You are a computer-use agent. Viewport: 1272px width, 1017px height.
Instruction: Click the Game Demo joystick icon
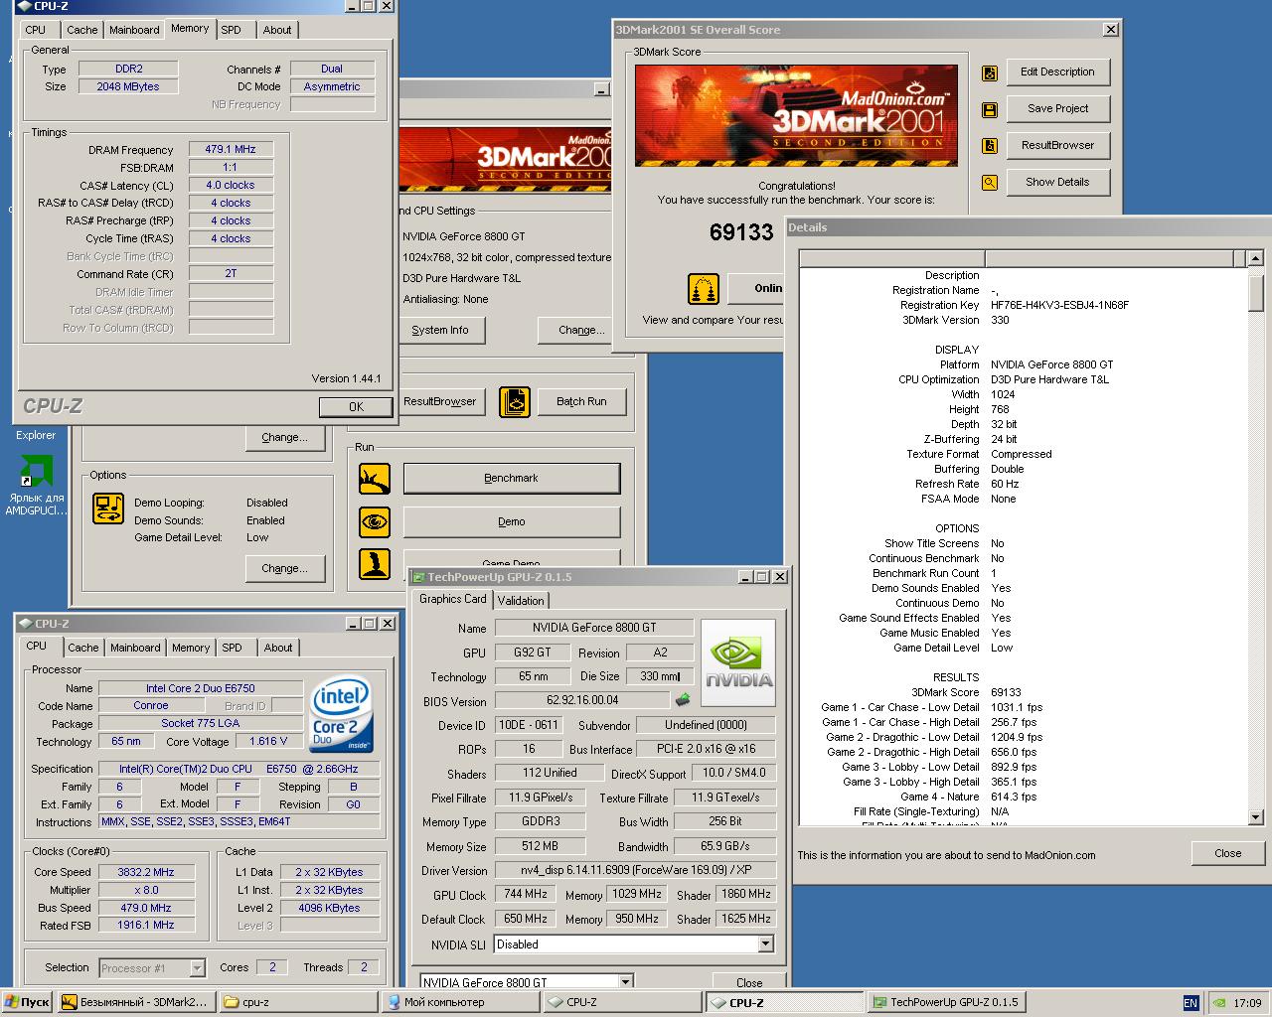pos(375,563)
